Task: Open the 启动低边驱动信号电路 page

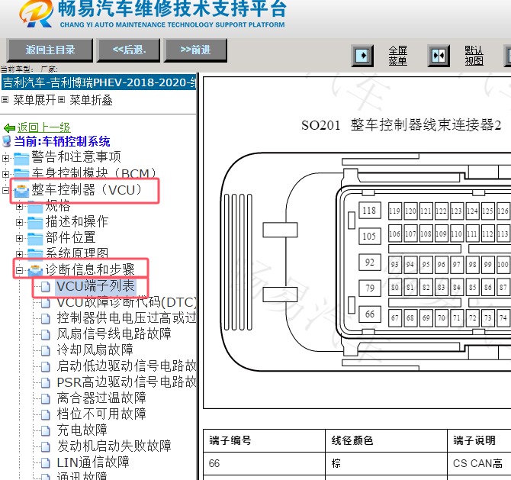Action: 127,366
